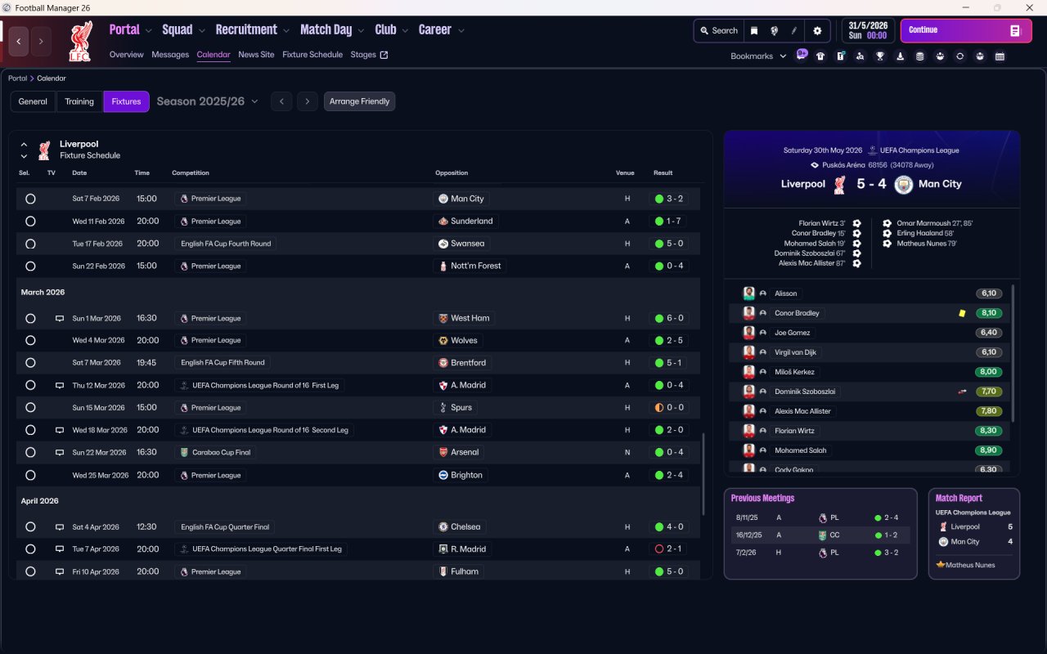Open the News Site sub-tab
The image size is (1047, 654).
point(256,55)
